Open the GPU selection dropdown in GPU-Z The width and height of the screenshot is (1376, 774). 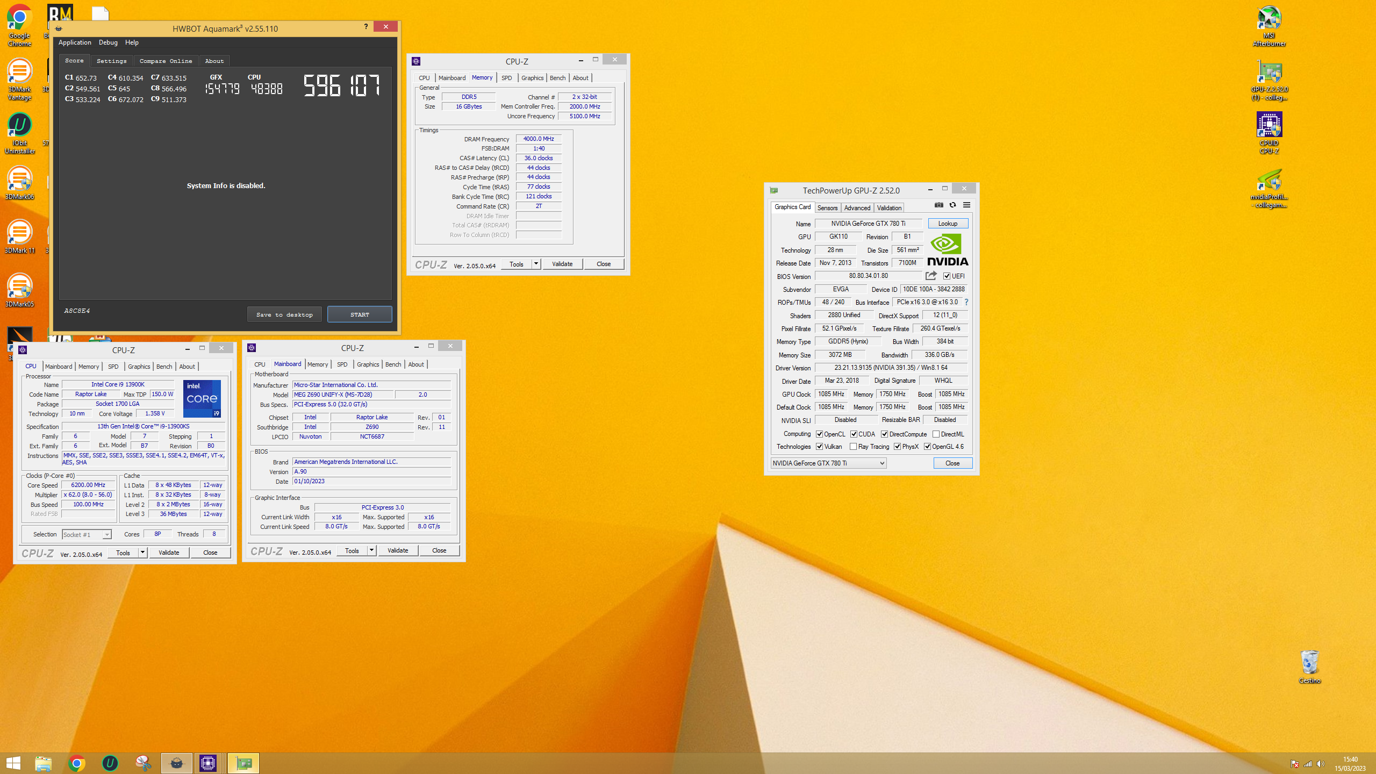[828, 463]
